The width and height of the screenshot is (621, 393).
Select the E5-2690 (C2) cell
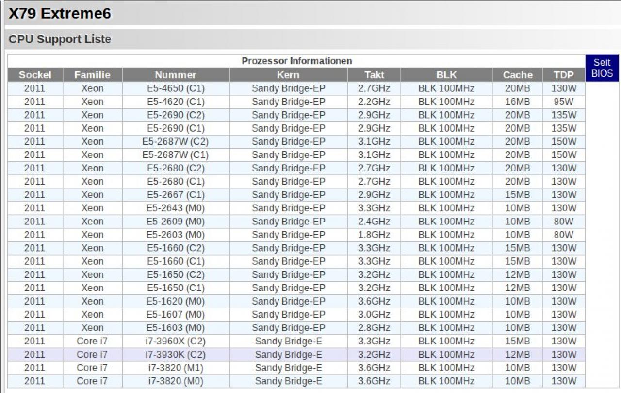(x=176, y=115)
